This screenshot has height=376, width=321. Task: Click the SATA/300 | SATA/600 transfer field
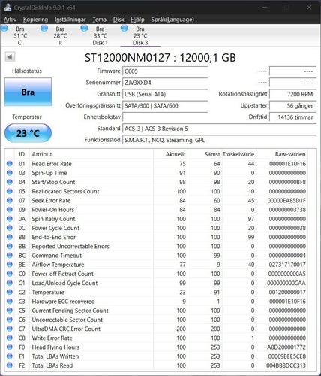click(165, 106)
